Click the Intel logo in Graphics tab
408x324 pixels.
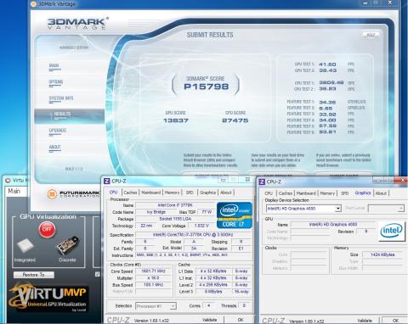[x=391, y=231]
